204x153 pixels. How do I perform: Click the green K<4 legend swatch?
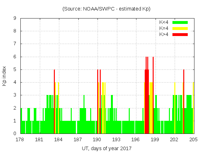point(180,22)
